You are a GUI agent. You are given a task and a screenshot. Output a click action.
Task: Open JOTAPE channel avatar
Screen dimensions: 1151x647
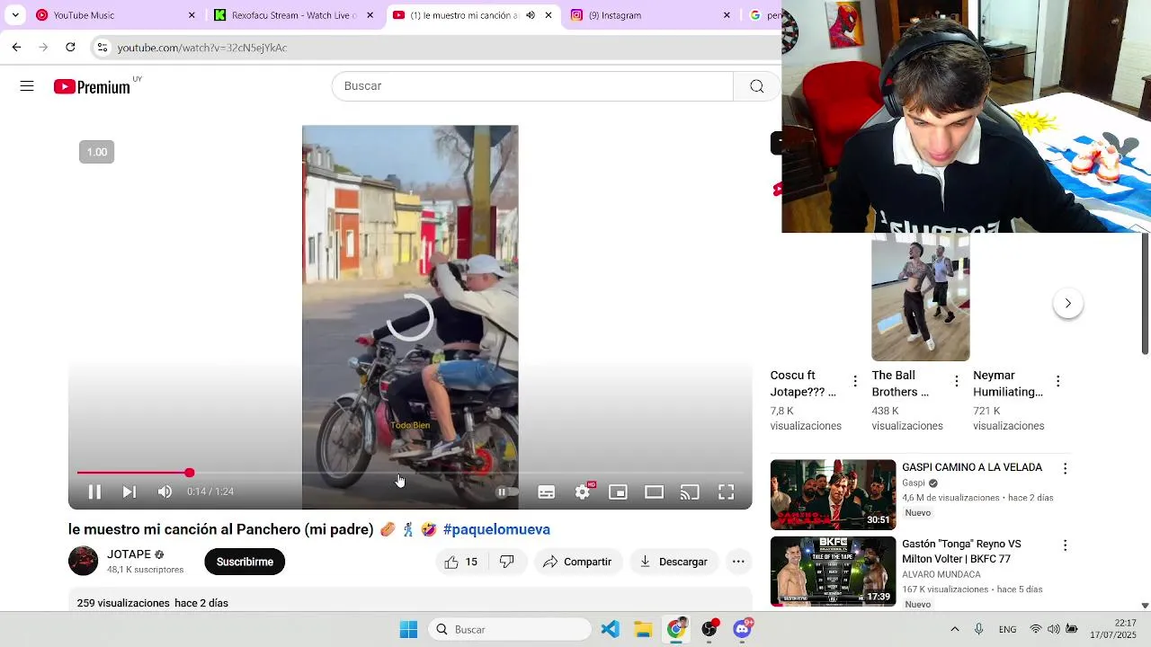(84, 561)
